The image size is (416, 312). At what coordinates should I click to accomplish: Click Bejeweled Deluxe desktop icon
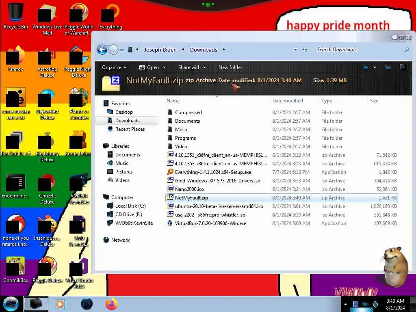[47, 104]
